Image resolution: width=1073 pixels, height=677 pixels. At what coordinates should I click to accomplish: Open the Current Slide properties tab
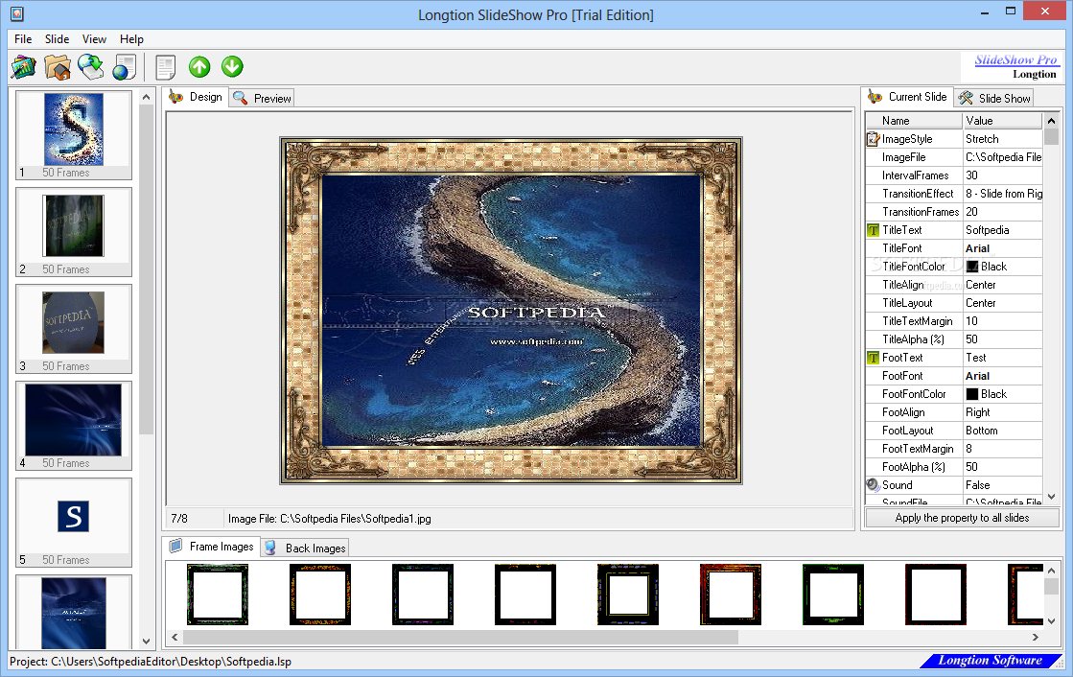[x=907, y=97]
